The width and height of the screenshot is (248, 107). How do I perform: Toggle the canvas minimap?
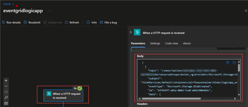click(x=6, y=103)
